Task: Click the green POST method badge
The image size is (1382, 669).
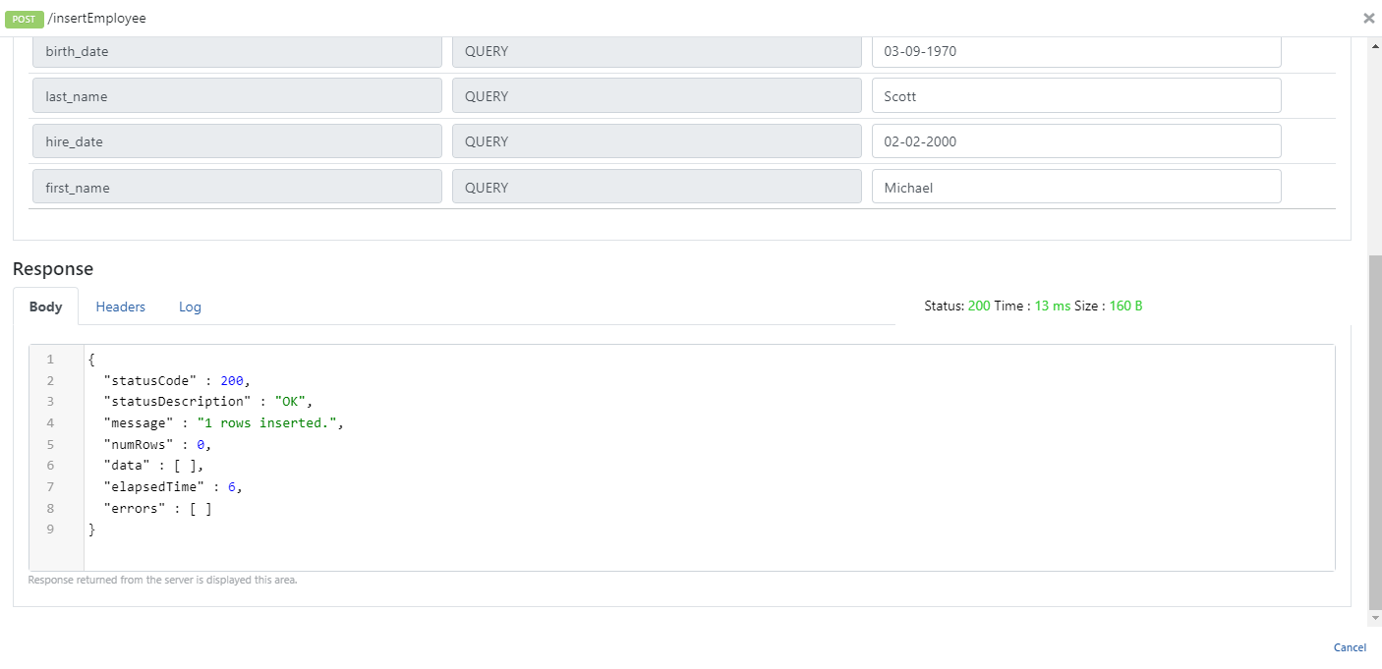Action: (24, 19)
